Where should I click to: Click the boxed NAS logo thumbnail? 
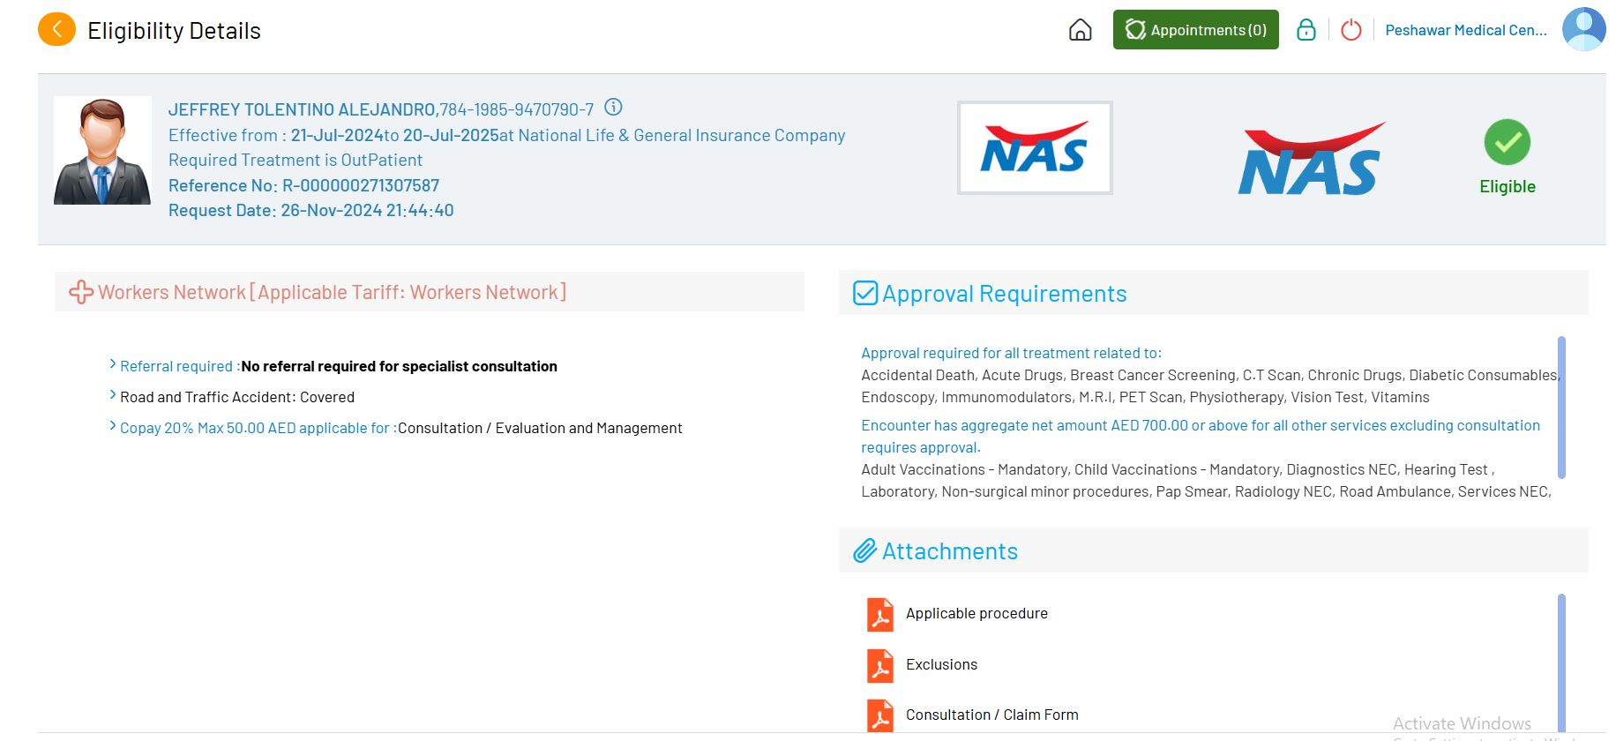[1034, 148]
